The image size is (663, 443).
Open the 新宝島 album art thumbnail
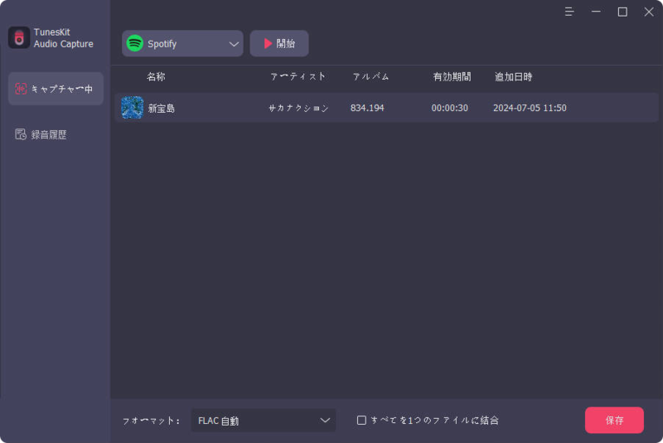132,108
